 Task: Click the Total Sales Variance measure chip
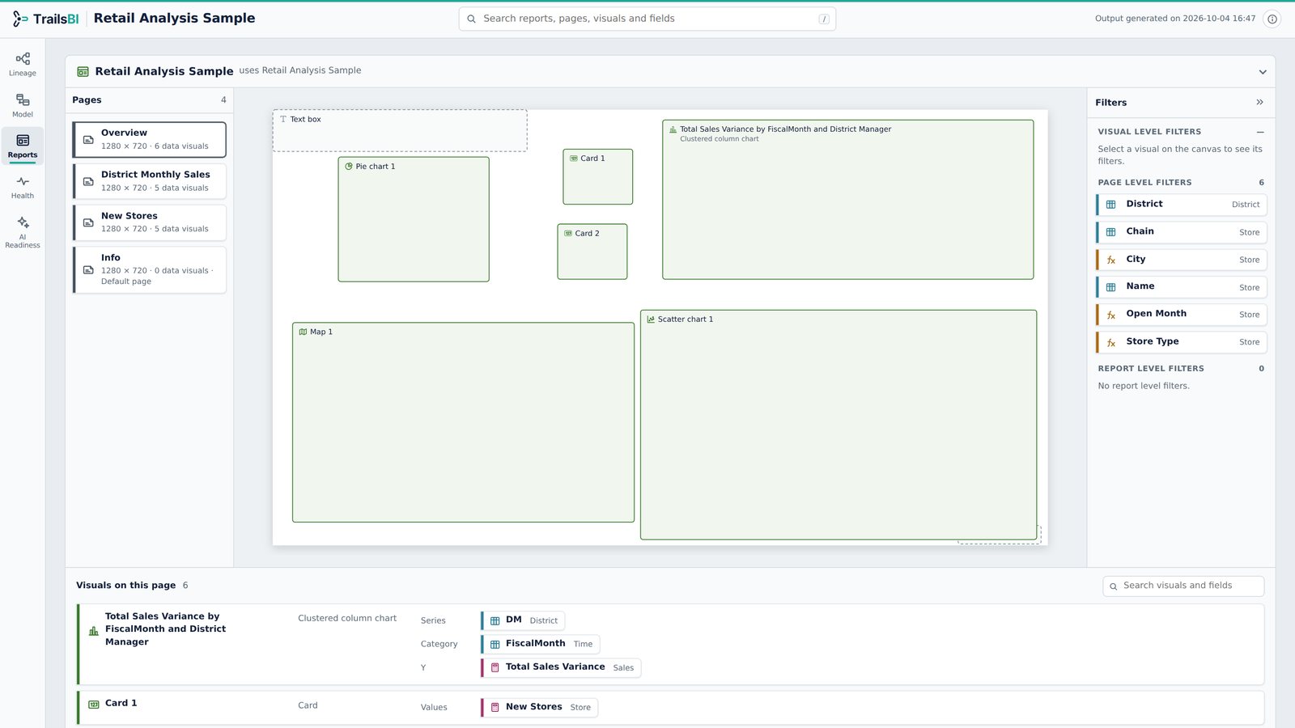(561, 667)
